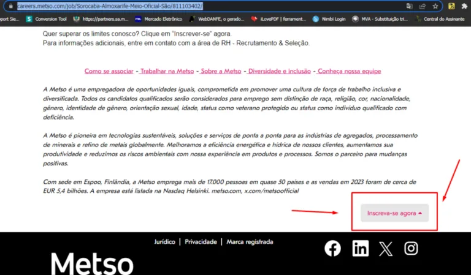Click the text 'metso.com,' in the paragraph

click(226, 190)
